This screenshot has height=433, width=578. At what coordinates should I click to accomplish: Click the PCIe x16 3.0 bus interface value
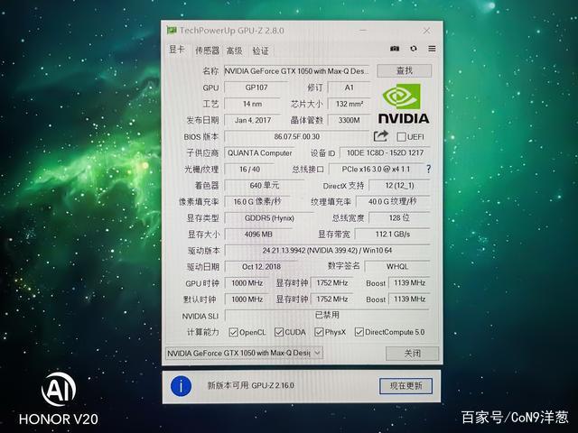point(376,170)
